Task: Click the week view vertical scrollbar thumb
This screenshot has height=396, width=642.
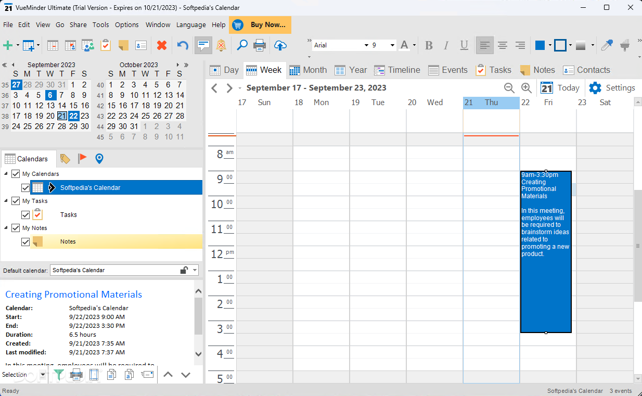Action: (x=638, y=246)
